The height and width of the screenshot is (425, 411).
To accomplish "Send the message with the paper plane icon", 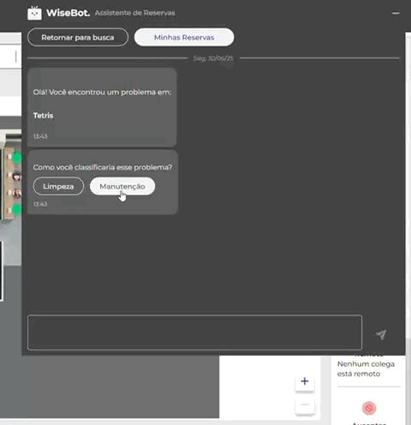I will point(381,334).
